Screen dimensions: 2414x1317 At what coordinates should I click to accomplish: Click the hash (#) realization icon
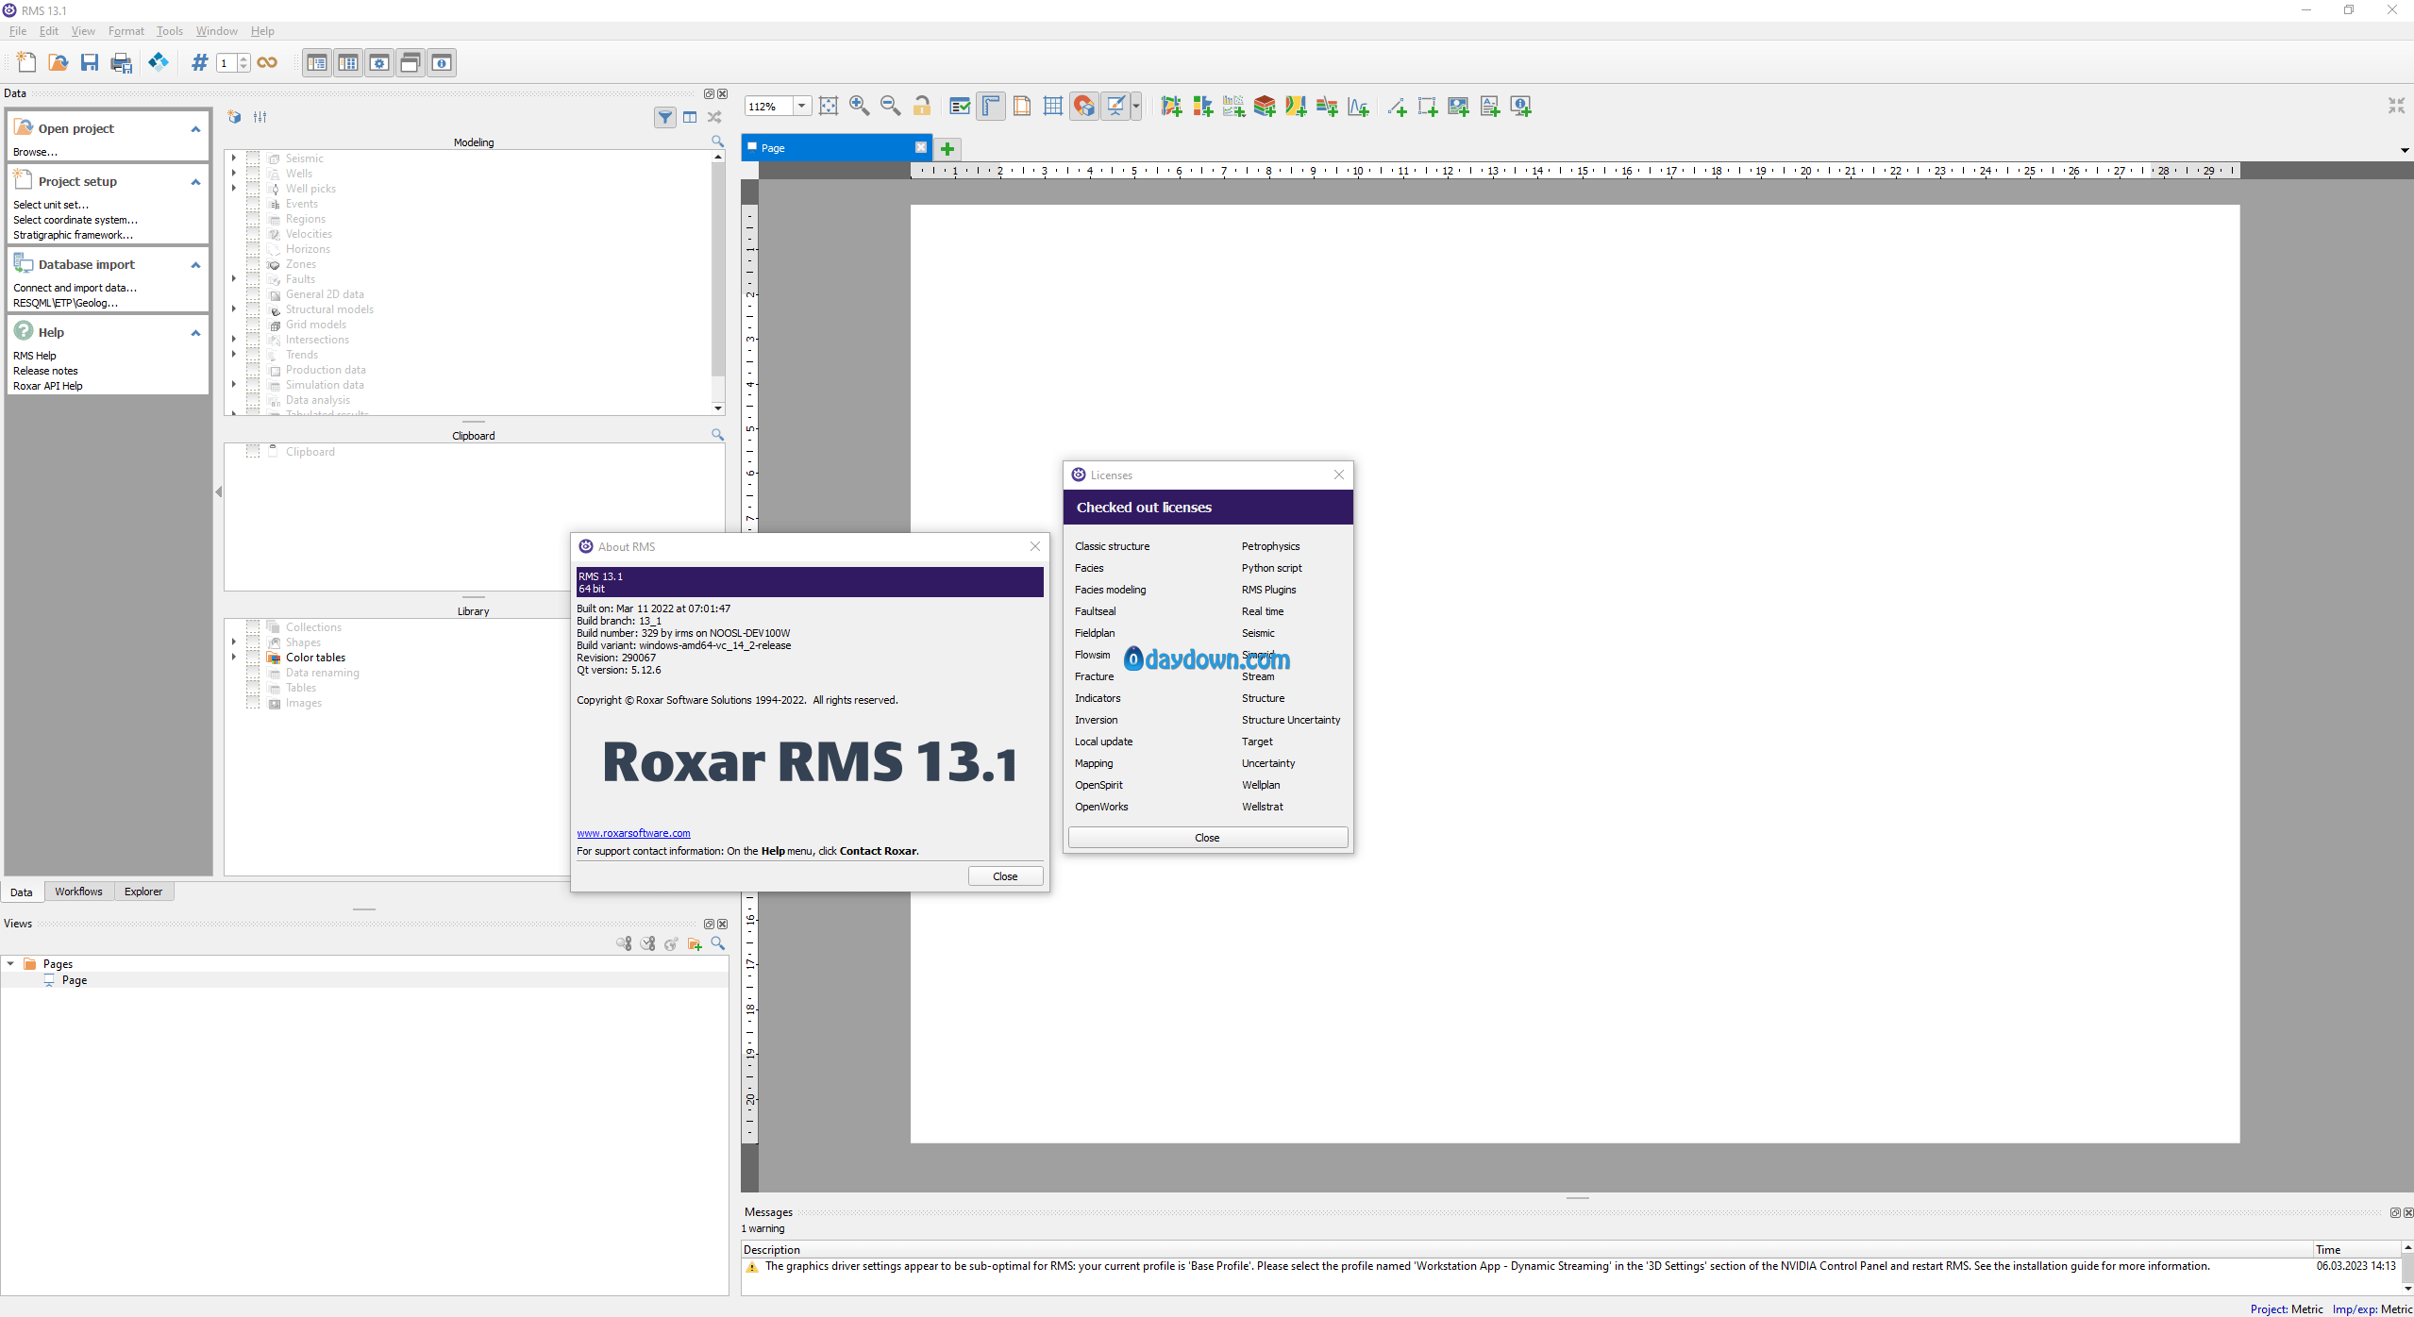click(x=199, y=63)
